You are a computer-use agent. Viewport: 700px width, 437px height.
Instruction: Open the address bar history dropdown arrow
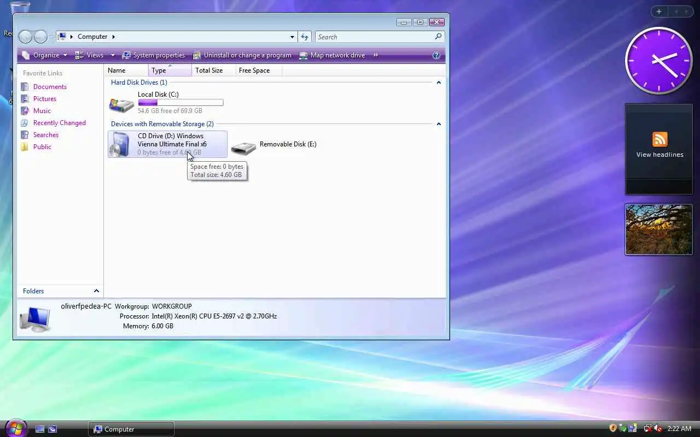click(x=292, y=37)
